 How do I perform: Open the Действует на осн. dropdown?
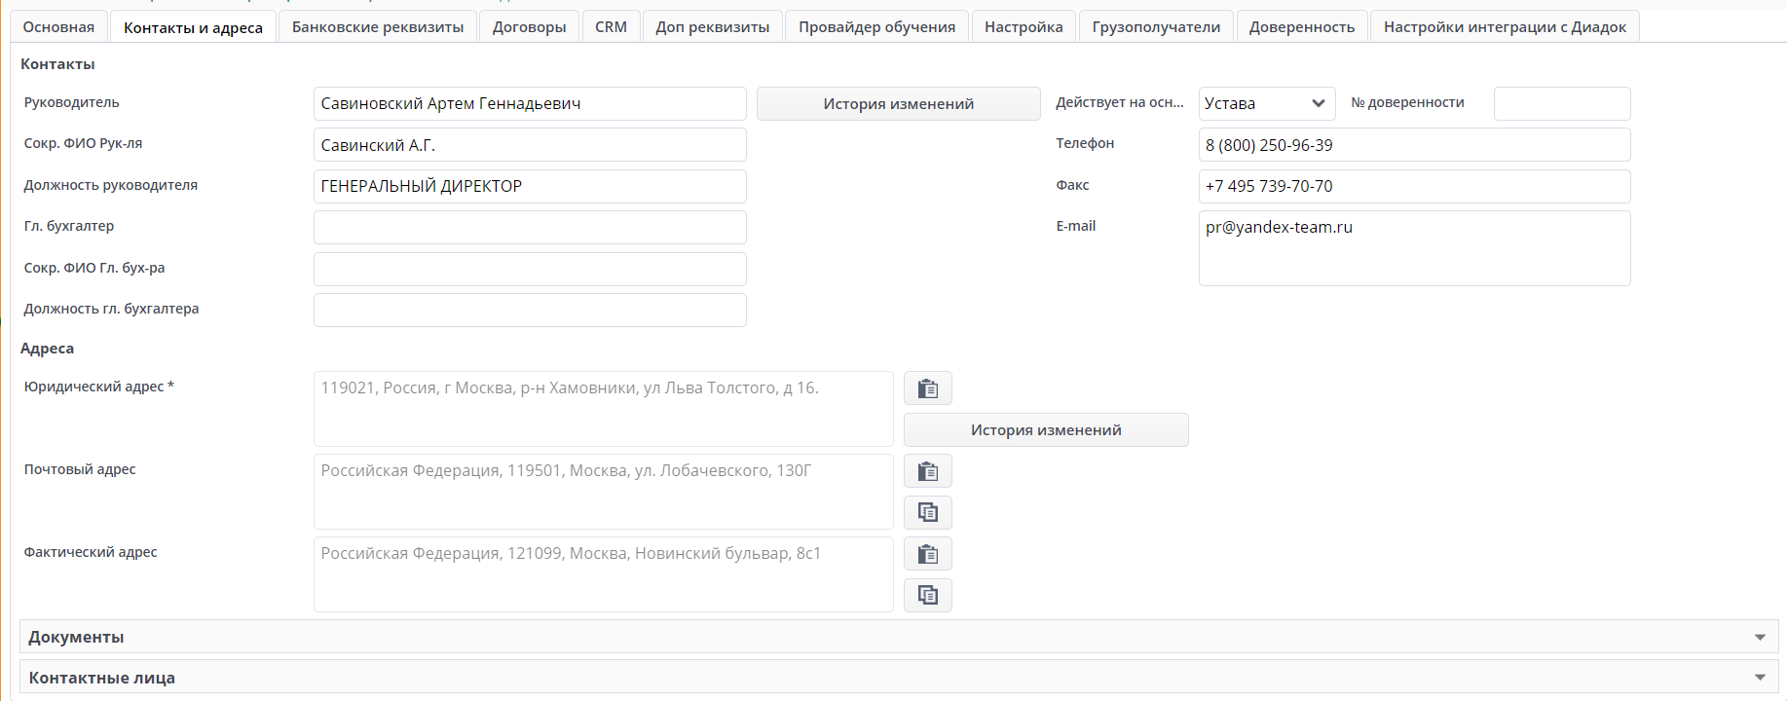pyautogui.click(x=1266, y=104)
